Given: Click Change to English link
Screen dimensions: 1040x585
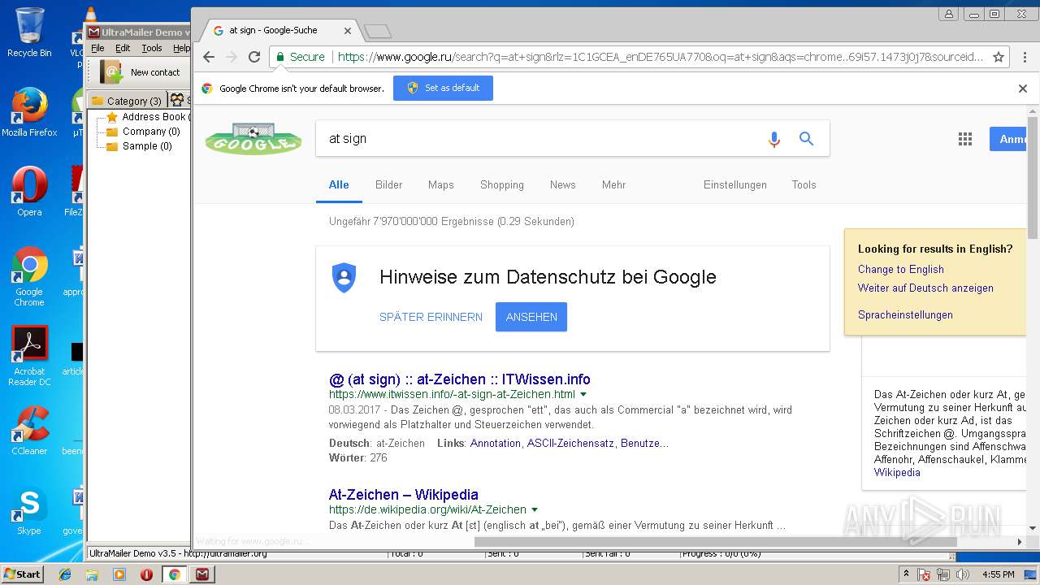Looking at the screenshot, I should click(x=901, y=269).
